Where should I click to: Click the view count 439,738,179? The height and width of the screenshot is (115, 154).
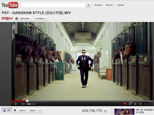pos(92,111)
